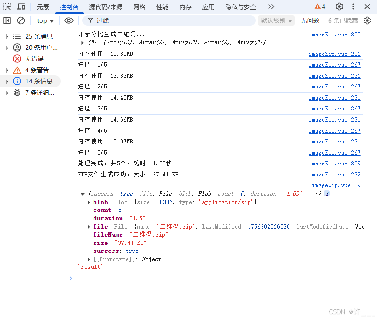Click the ZIP文件生成成功 37.41 KB log line
The width and height of the screenshot is (377, 319).
pos(128,175)
